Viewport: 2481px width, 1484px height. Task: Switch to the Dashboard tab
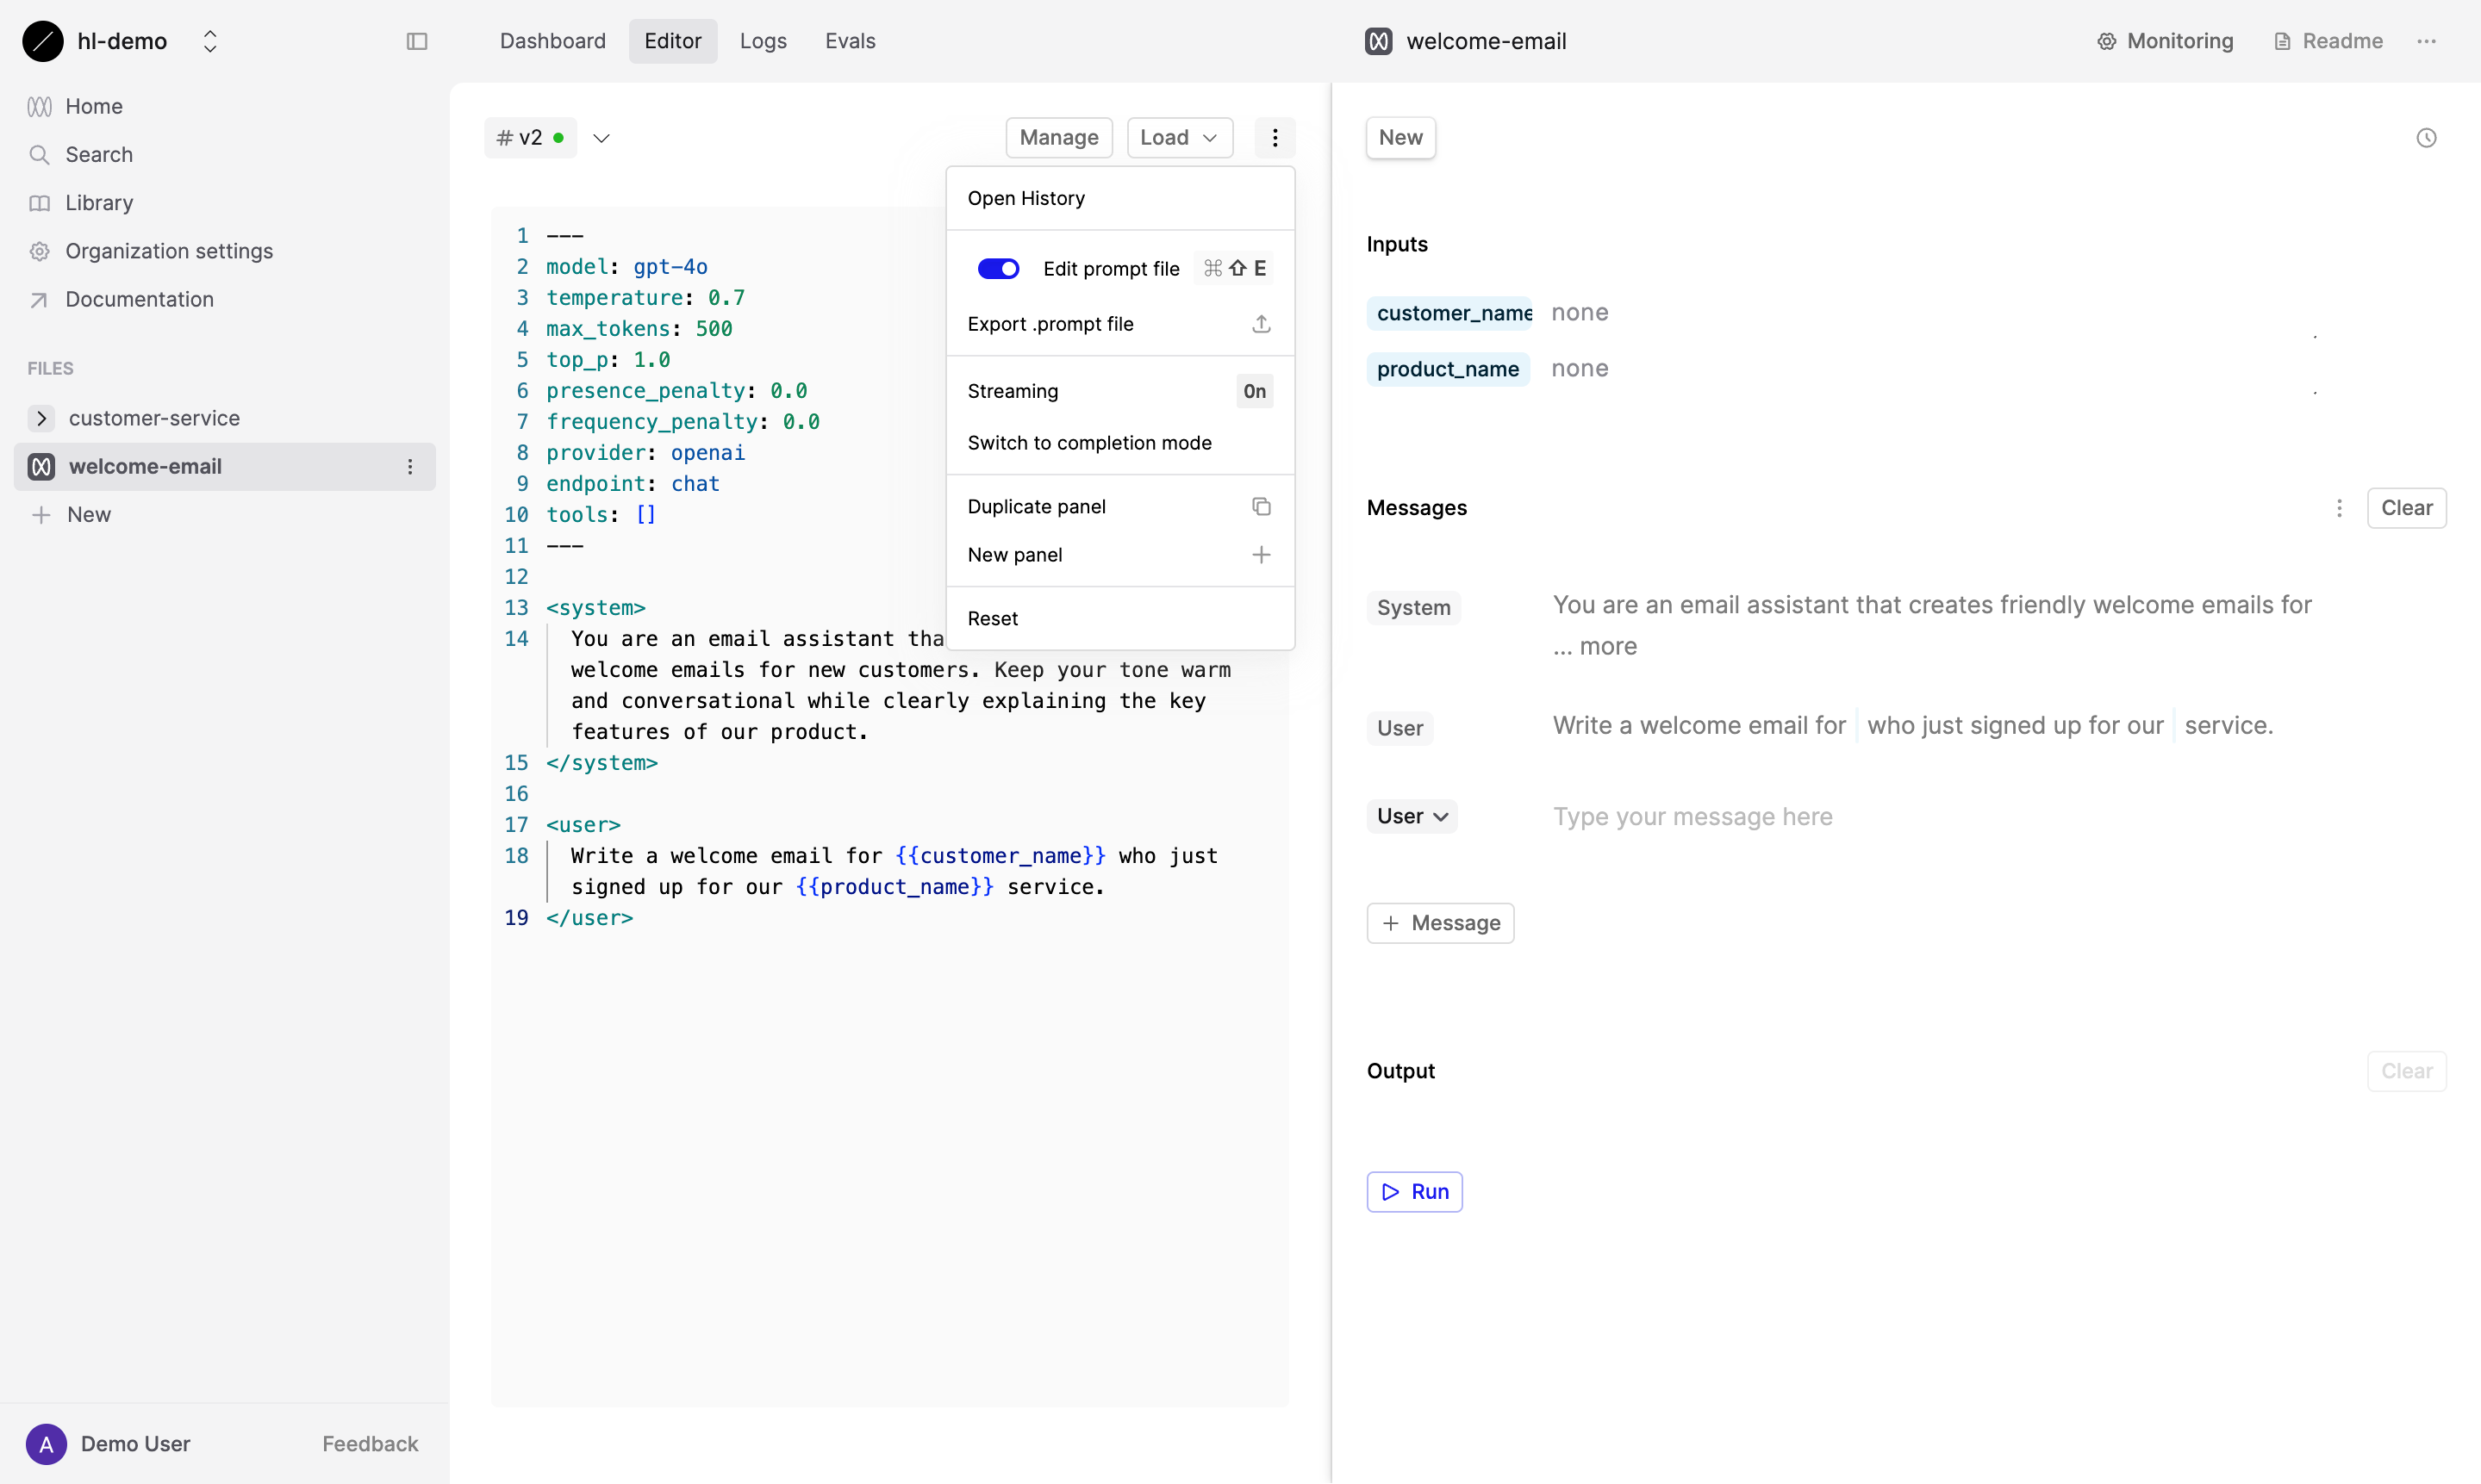point(552,41)
